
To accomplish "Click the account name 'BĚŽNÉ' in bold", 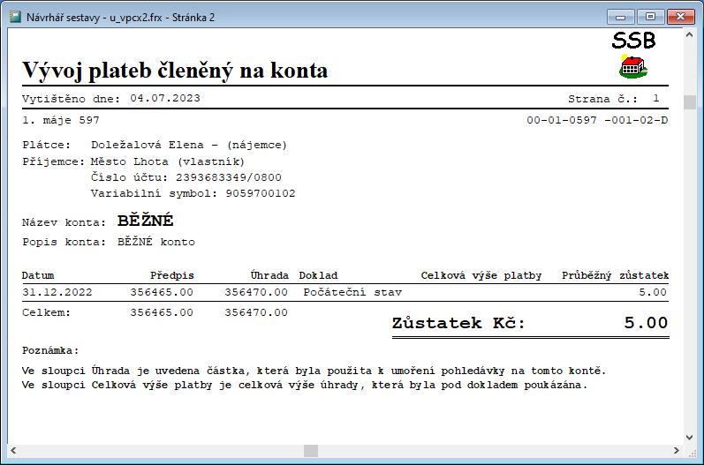I will (146, 221).
